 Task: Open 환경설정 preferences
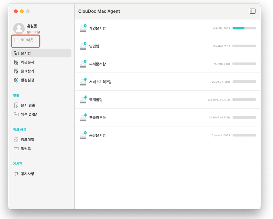click(27, 80)
